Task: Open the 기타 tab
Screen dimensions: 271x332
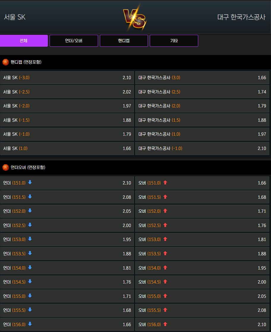Action: [174, 41]
